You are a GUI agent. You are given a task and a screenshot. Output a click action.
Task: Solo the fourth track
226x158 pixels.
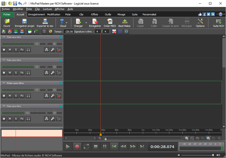(x=16, y=119)
